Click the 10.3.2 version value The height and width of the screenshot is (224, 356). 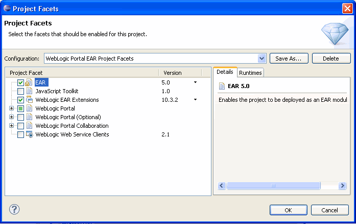coord(170,100)
